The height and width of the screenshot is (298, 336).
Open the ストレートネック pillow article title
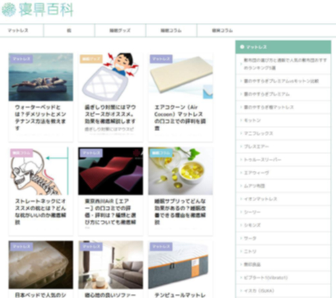[40, 211]
